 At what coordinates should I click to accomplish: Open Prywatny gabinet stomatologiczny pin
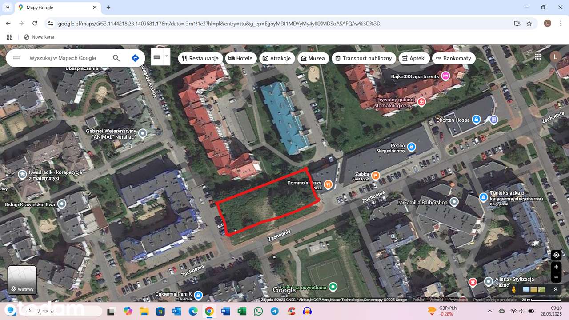pos(421,102)
